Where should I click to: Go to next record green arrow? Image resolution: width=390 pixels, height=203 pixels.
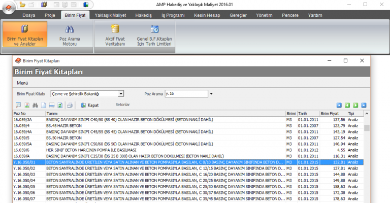[356, 105]
